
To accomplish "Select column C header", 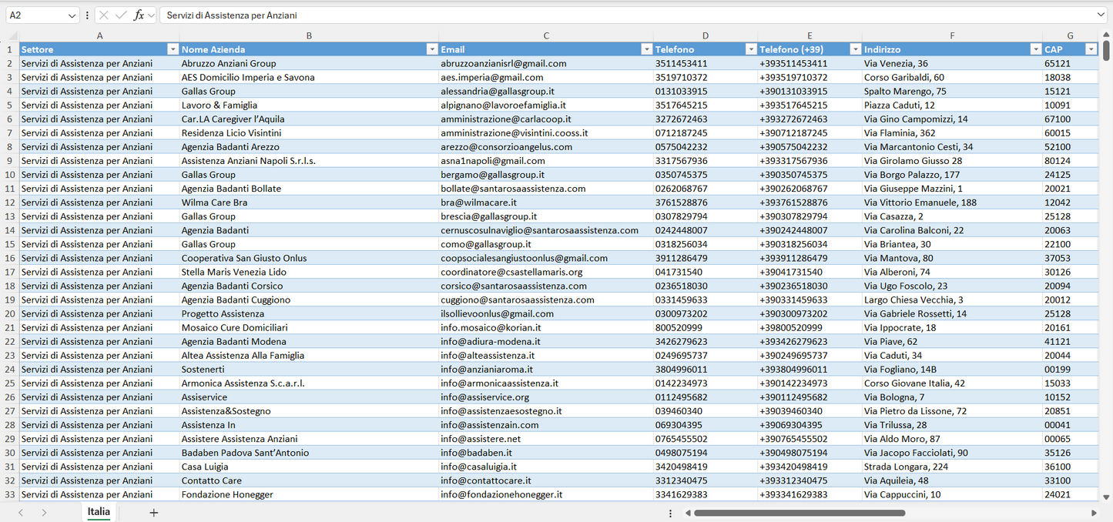I will pyautogui.click(x=546, y=35).
